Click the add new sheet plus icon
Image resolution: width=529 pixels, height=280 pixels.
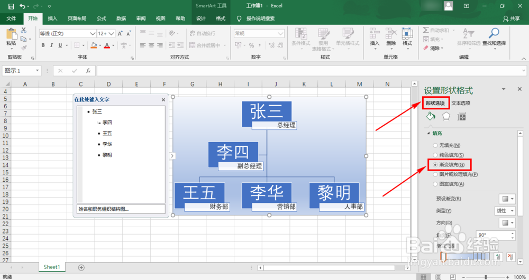(81, 267)
